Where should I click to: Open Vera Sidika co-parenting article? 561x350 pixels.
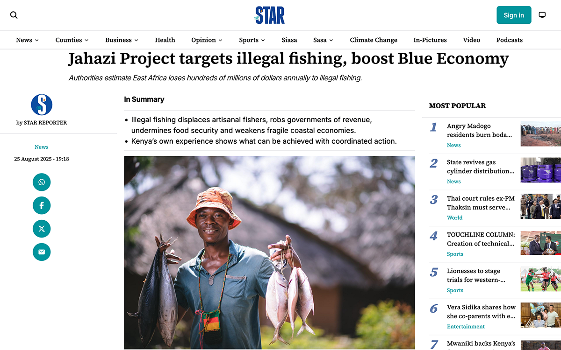coord(481,311)
